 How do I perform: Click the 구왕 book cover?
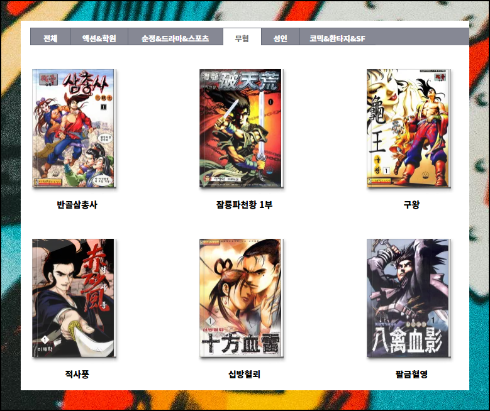click(x=409, y=128)
